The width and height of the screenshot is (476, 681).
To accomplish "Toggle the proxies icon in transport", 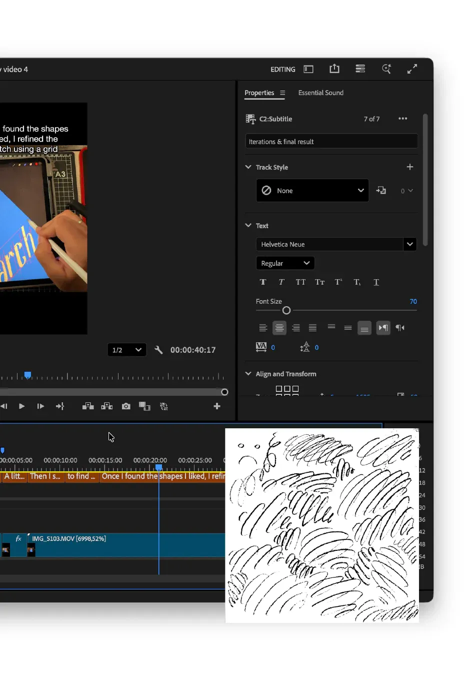I will pyautogui.click(x=164, y=406).
